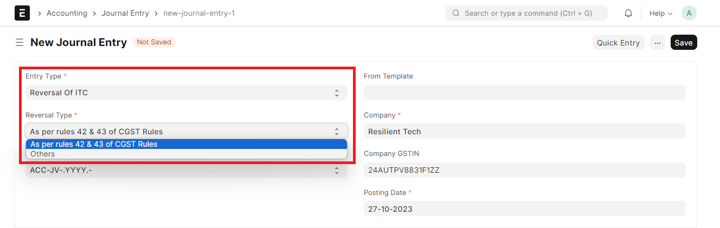Open the ACC-JV series dropdown
This screenshot has width=720, height=228.
[186, 170]
